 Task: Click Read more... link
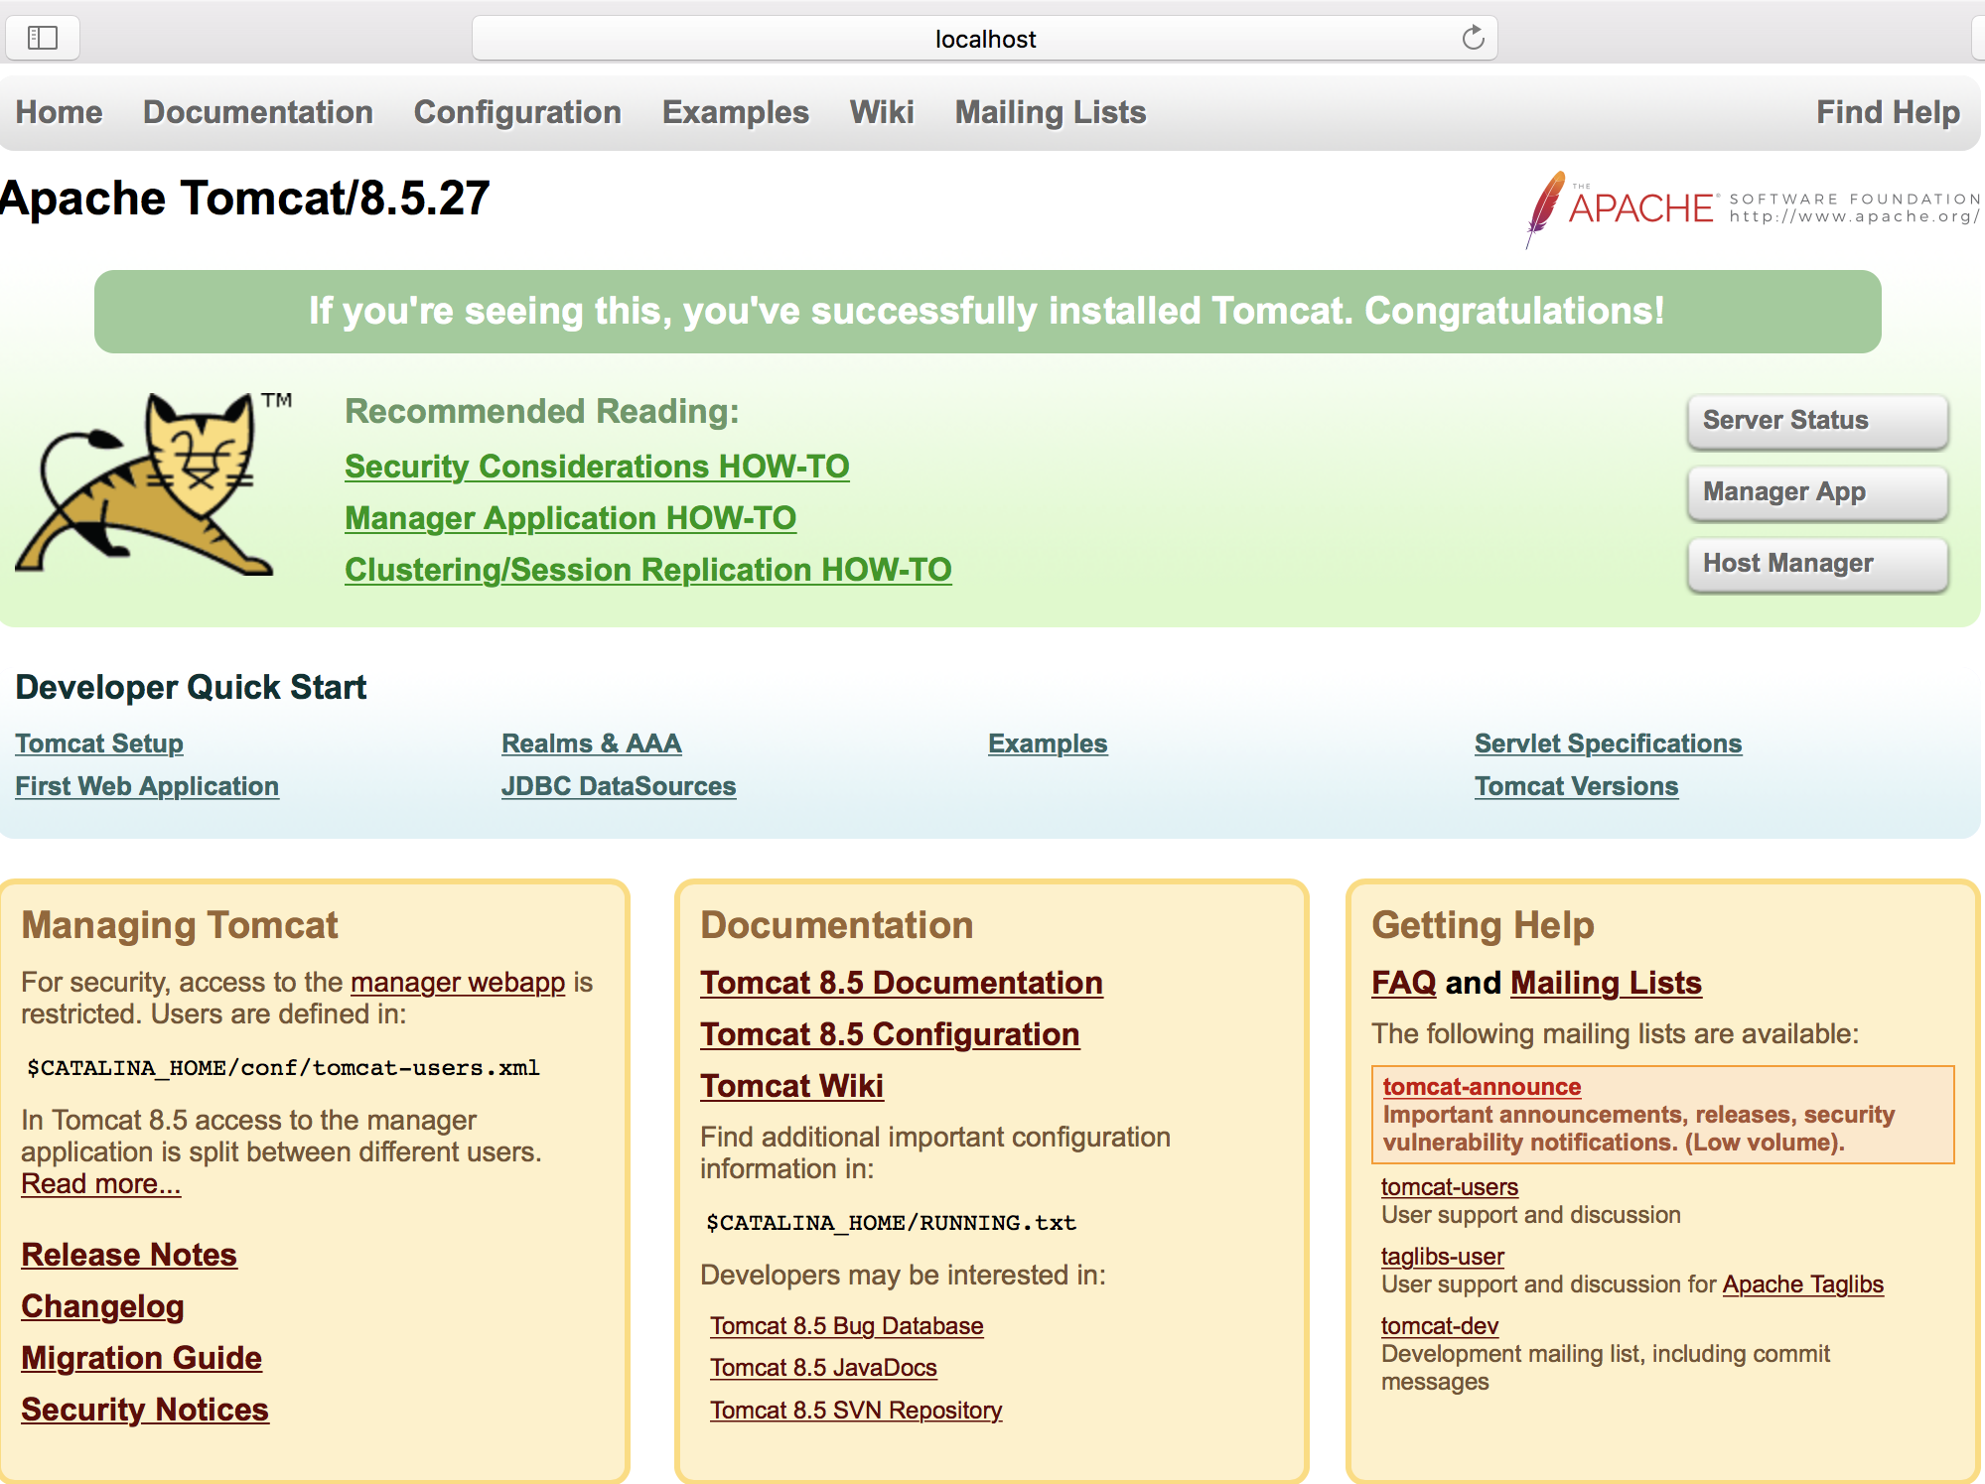[101, 1184]
